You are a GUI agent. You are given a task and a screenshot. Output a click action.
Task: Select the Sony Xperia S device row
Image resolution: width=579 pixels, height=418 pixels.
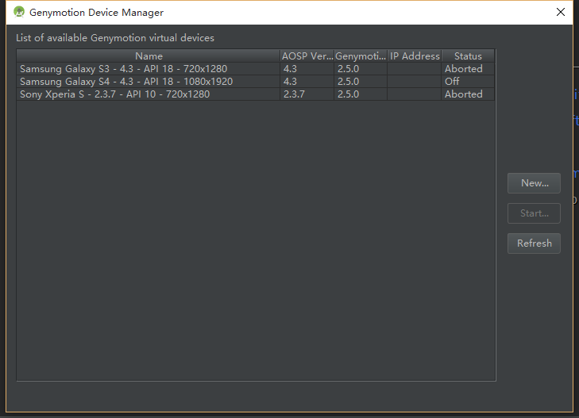point(256,94)
